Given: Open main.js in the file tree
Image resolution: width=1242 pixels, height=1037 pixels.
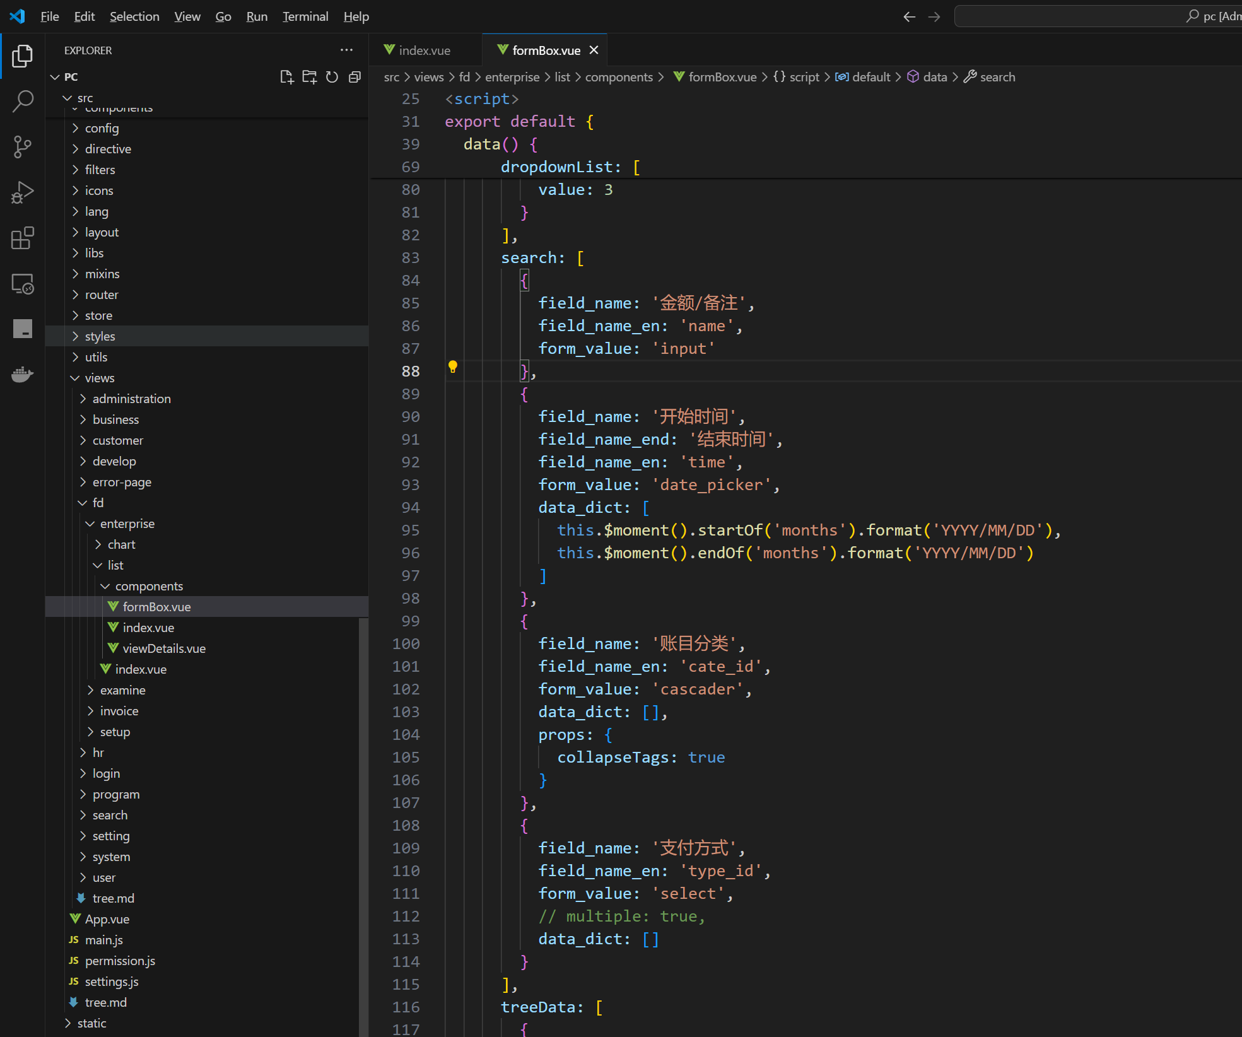Looking at the screenshot, I should tap(207, 940).
